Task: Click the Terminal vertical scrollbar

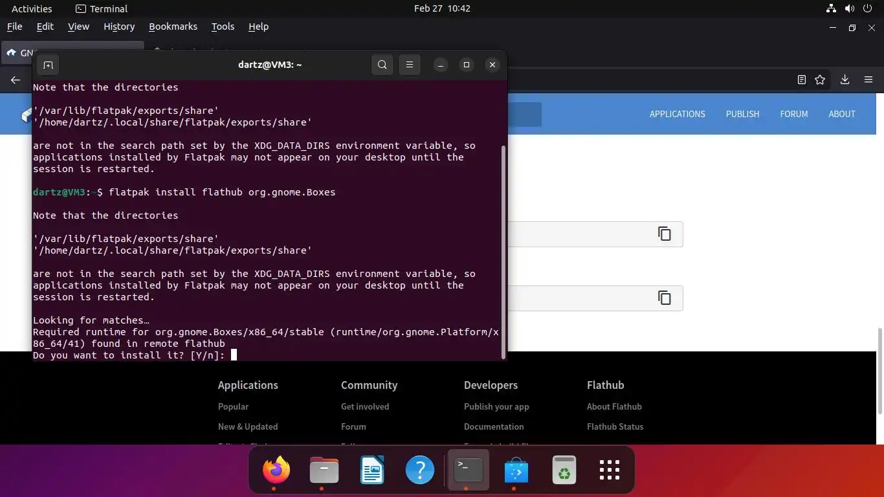Action: tap(503, 251)
